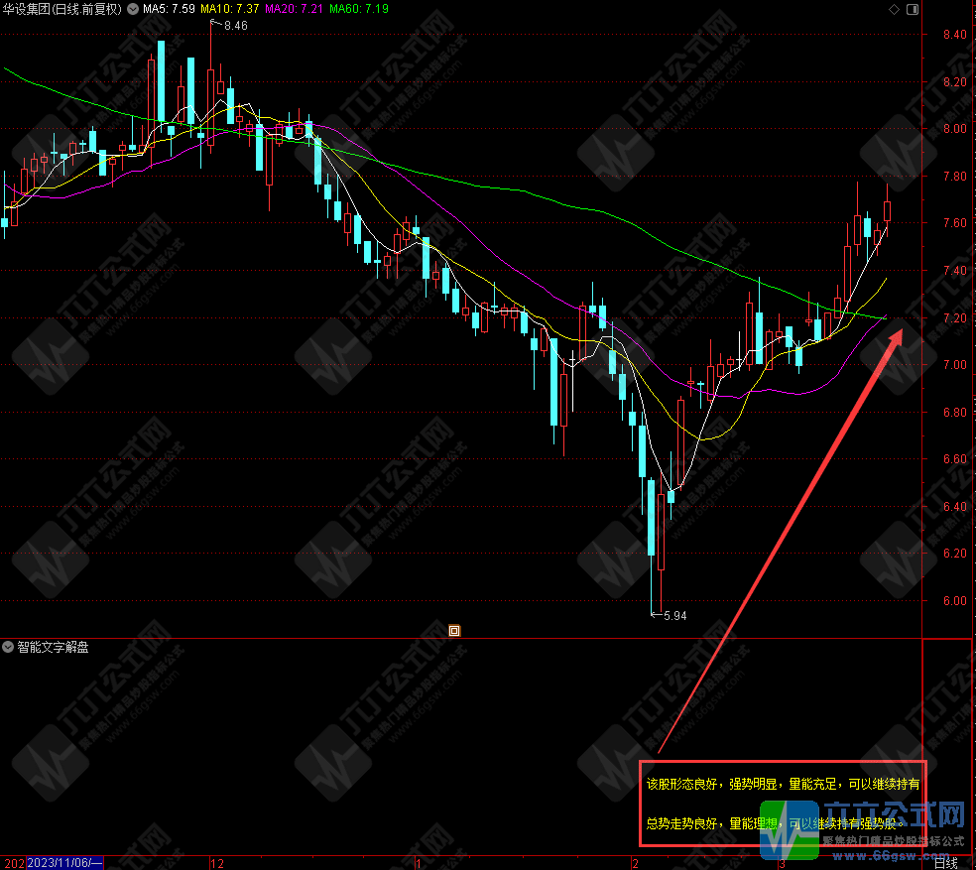976x870 pixels.
Task: Click the text 该股形态良好，强势明显，量能充足，可以继续持有
Action: [783, 784]
